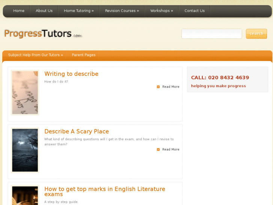This screenshot has height=205, width=273.
Task: Click Read More under Describe A Scary Place
Action: tap(170, 149)
